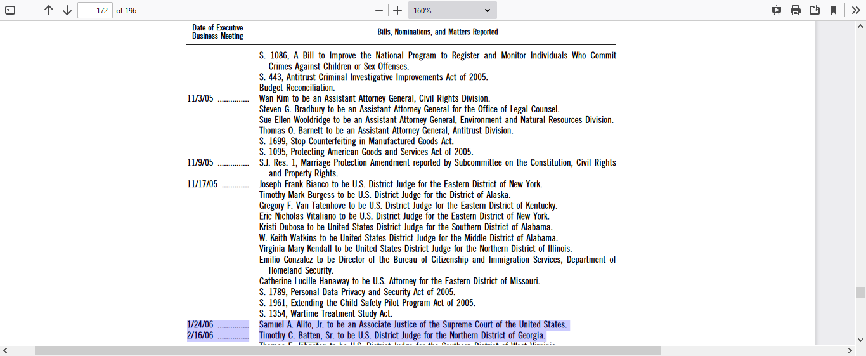Save or download the PDF file
Screen dimensions: 866x356
(815, 10)
